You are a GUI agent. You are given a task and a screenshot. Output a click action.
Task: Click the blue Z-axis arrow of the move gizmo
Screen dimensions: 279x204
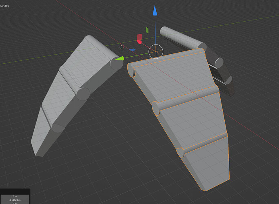[x=155, y=11]
